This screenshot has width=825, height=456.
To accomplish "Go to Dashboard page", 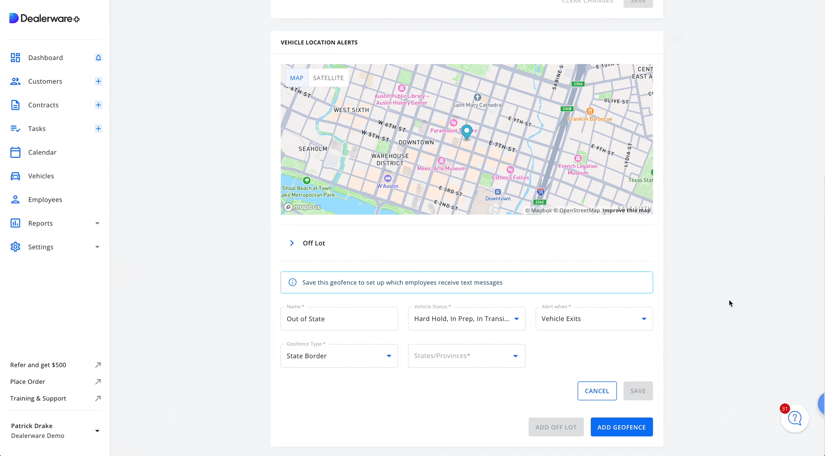I will 46,58.
